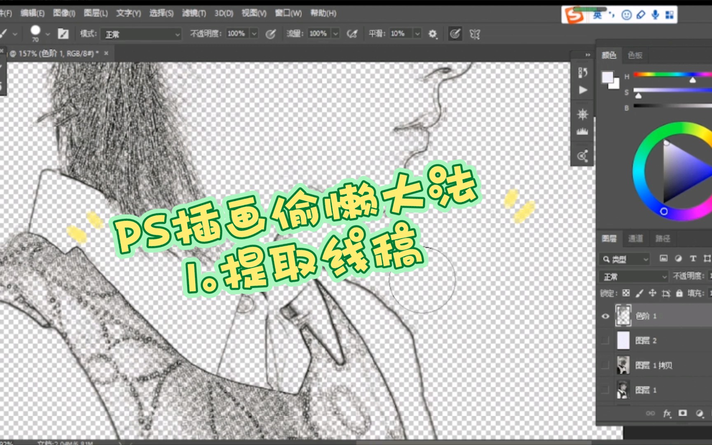
Task: Expand the 不透明度 100% dropdown arrow
Action: 254,34
